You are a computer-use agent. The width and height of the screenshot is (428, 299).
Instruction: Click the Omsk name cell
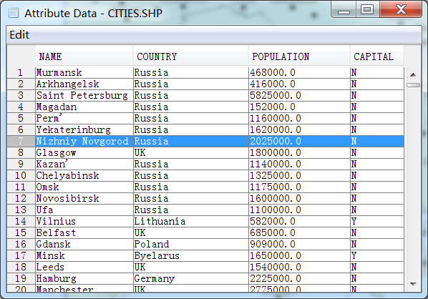84,187
